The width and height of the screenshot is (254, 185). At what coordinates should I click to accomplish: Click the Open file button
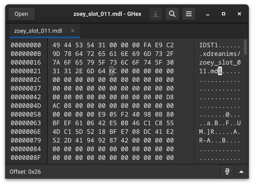point(21,14)
